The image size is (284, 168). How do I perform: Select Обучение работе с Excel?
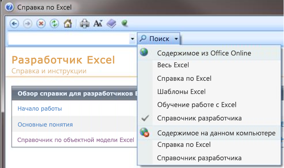(x=197, y=105)
